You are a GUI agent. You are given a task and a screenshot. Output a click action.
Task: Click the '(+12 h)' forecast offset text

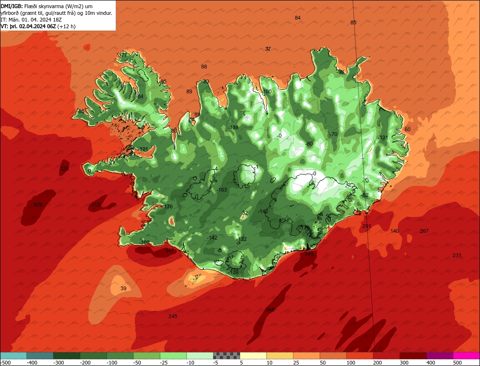pyautogui.click(x=66, y=26)
